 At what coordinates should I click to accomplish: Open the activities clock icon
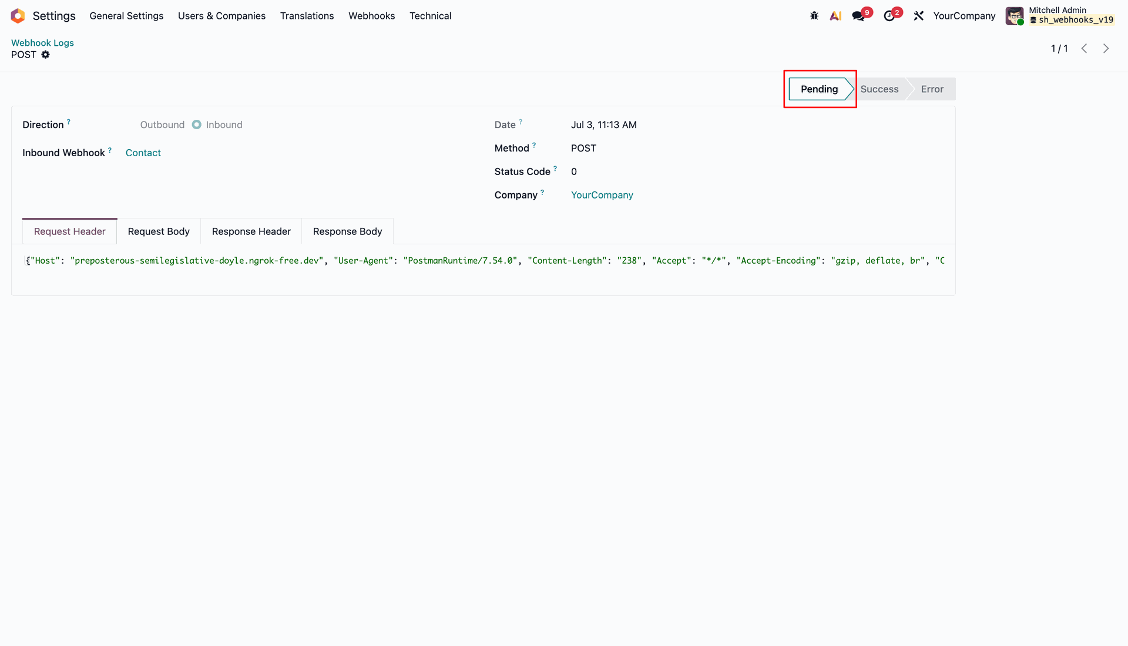point(889,16)
